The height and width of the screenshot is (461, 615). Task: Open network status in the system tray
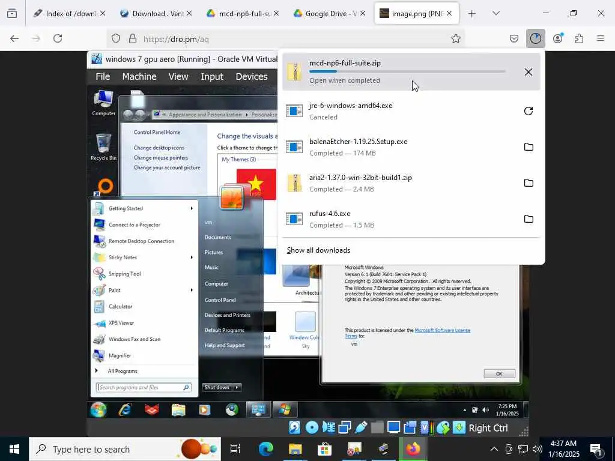[523, 449]
